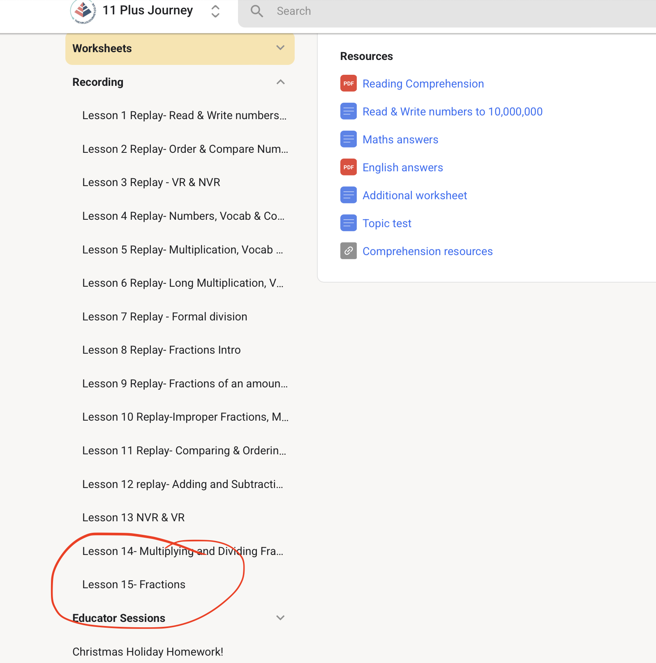Select Lesson 7 Replay - Formal division

pos(164,317)
